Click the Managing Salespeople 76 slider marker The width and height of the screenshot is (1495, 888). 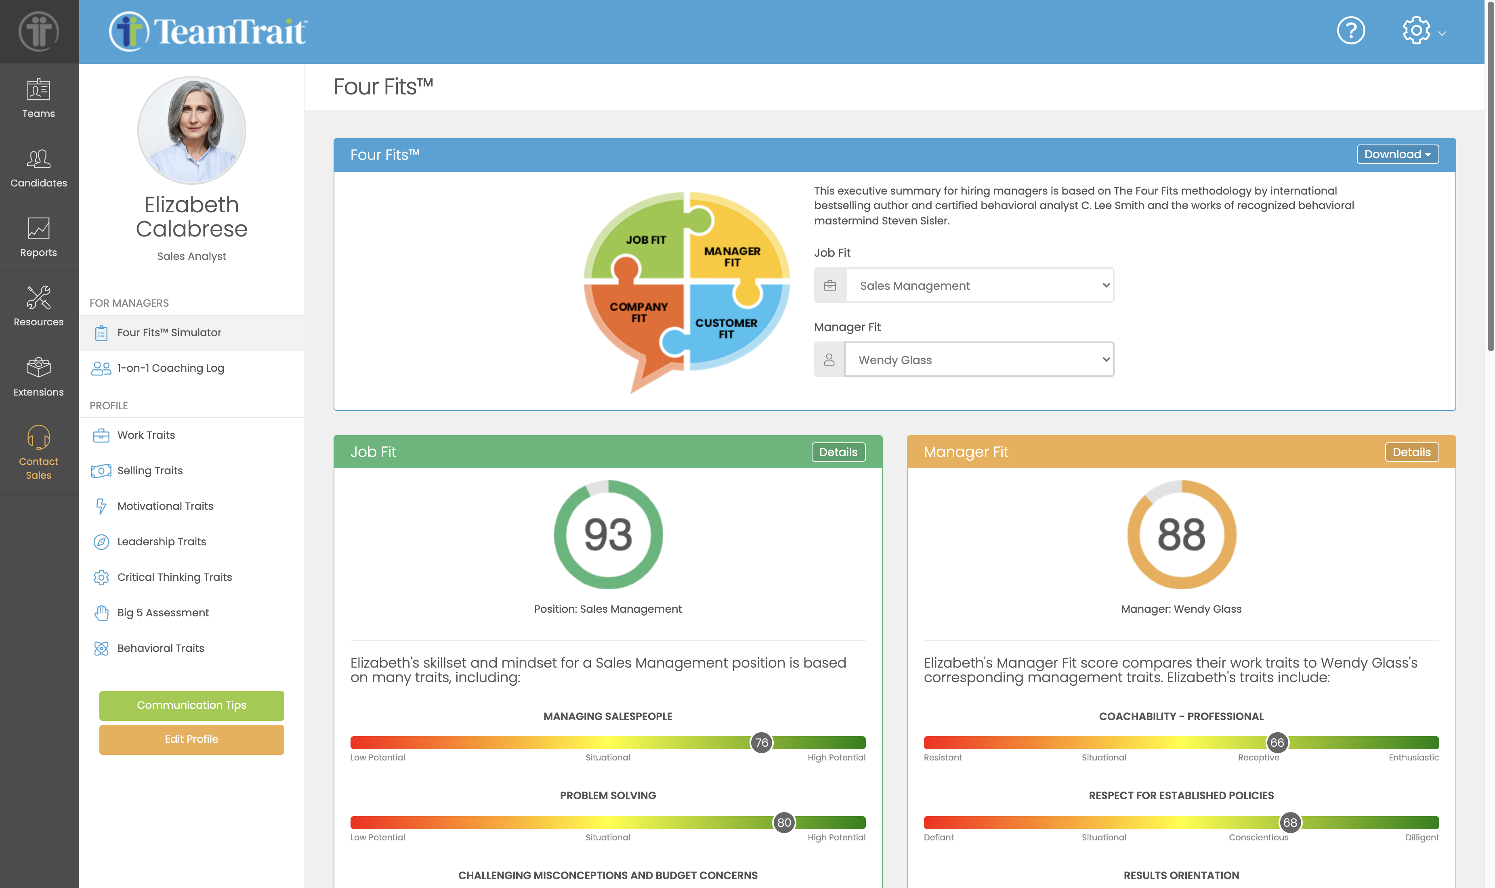coord(761,743)
